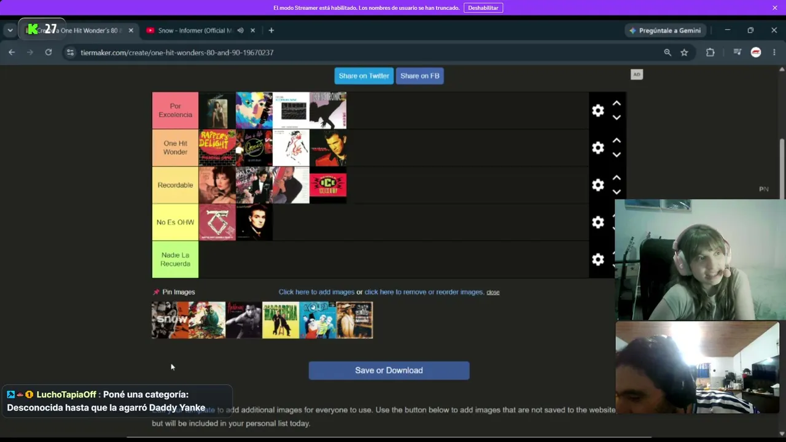View site information icon in address bar
786x442 pixels.
[x=70, y=53]
